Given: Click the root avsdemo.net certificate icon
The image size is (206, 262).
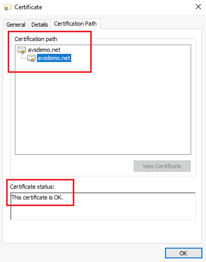Looking at the screenshot, I should coord(22,50).
